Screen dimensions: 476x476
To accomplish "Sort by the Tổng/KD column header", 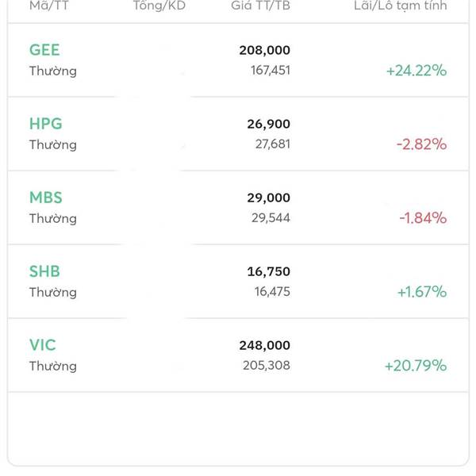I will point(159,6).
